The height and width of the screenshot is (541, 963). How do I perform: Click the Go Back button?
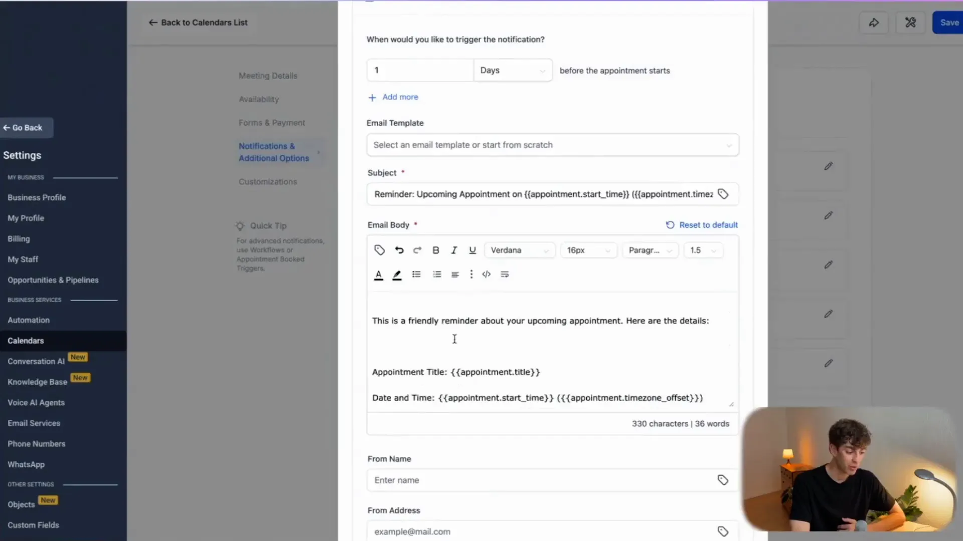[x=26, y=128]
